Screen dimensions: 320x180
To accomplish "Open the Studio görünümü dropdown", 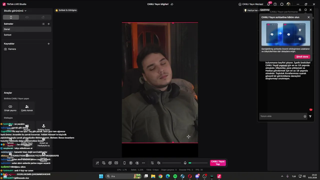I will (x=15, y=11).
